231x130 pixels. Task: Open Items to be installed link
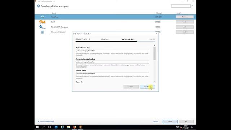click(47, 121)
